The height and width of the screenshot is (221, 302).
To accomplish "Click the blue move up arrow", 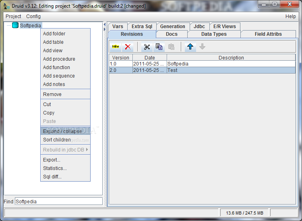I will point(190,47).
